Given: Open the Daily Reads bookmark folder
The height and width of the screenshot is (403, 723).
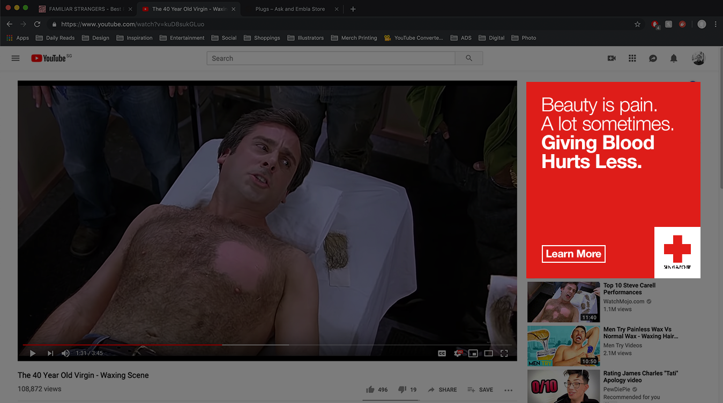Looking at the screenshot, I should click(55, 38).
